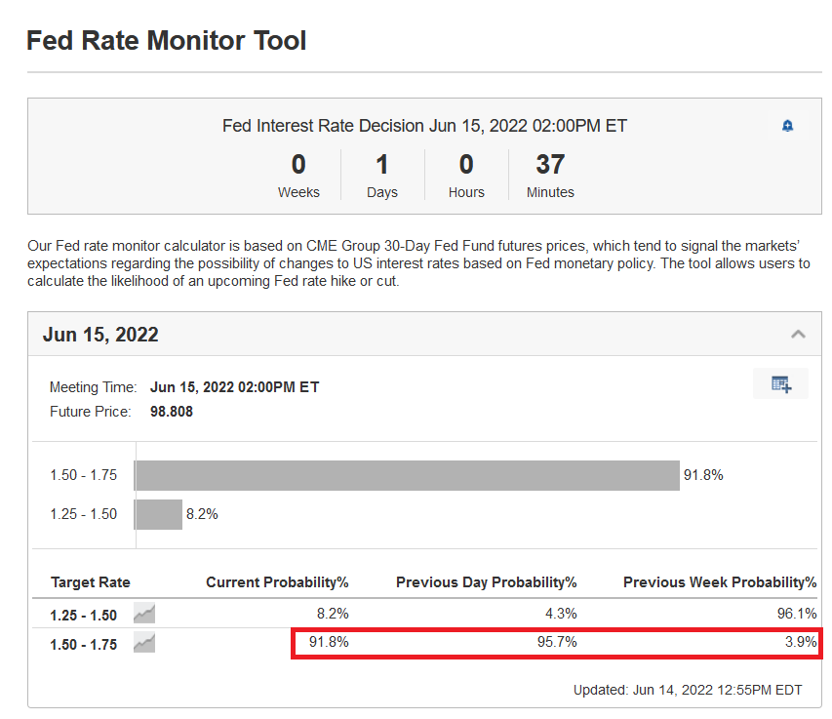The width and height of the screenshot is (832, 719).
Task: Click the add-to-calendar table icon
Action: point(781,383)
